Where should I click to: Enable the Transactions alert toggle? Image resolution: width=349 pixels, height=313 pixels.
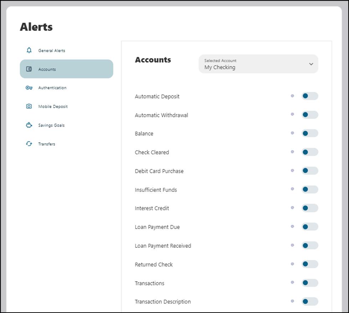tap(310, 283)
